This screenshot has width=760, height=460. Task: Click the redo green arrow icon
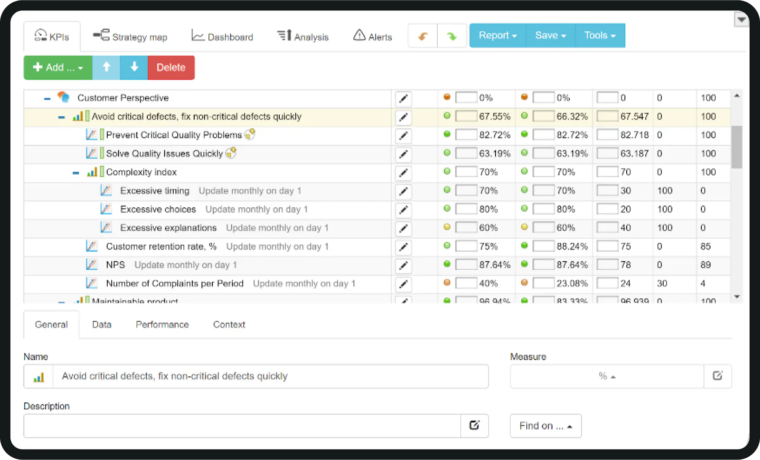tap(452, 36)
